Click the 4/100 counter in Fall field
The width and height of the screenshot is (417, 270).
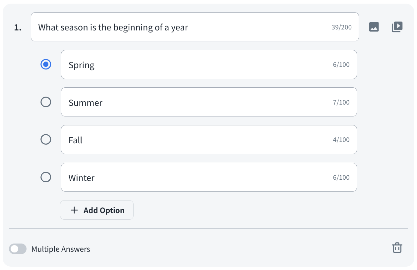coord(341,140)
